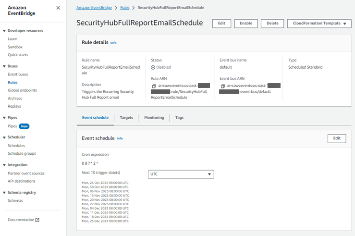Open Info link beside Event schedule heading
This screenshot has height=236, width=355.
(x=120, y=138)
